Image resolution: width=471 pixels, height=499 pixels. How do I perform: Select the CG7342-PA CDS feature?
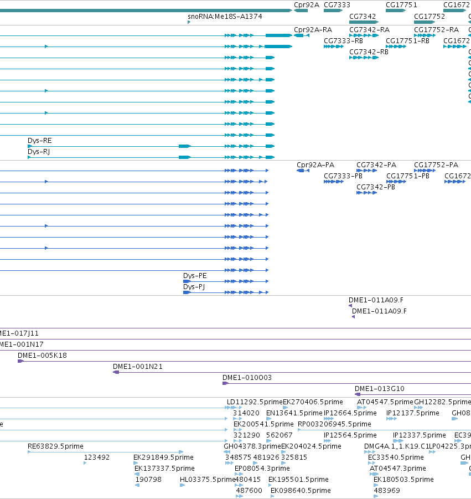pyautogui.click(x=367, y=171)
